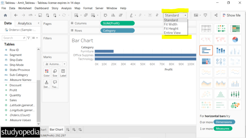246x138 pixels.
Task: Select the Profit measure field
Action: click(x=13, y=90)
